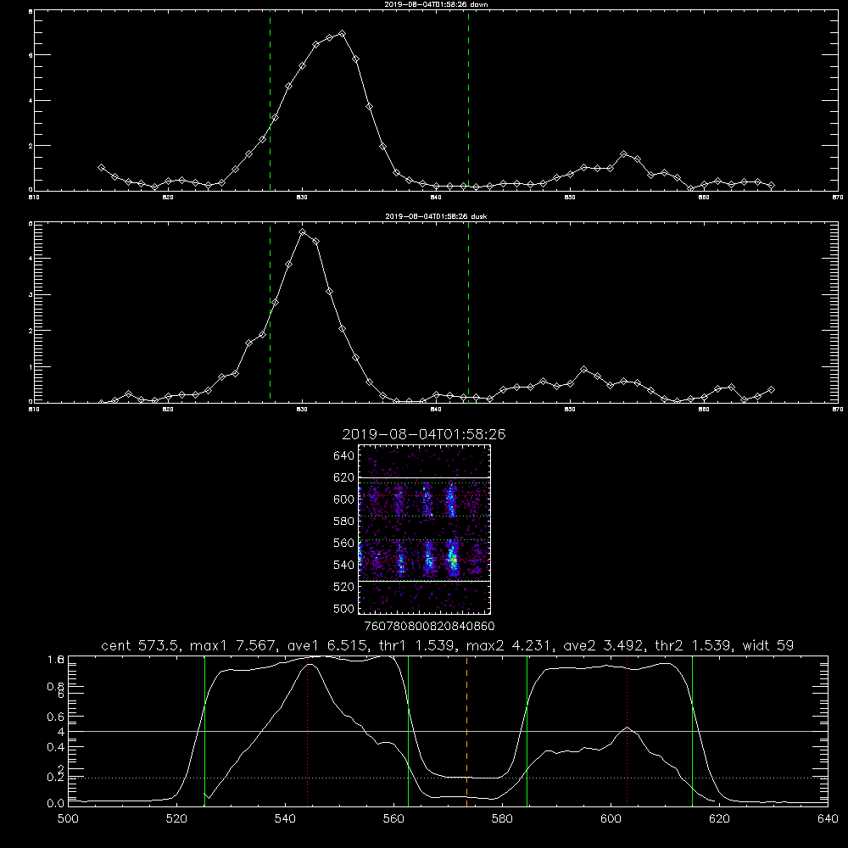Click the bottom plot y-axis label 0.4
The height and width of the screenshot is (848, 848).
tap(55, 747)
